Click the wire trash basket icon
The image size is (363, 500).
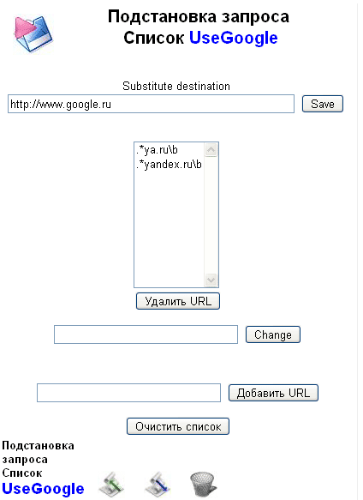[x=203, y=485]
